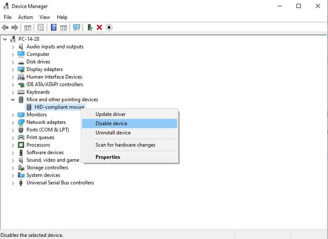
Task: Expand the Disk drives category
Action: click(13, 62)
